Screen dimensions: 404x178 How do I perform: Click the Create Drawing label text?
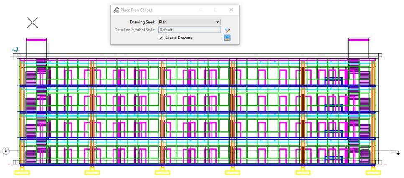pos(179,38)
